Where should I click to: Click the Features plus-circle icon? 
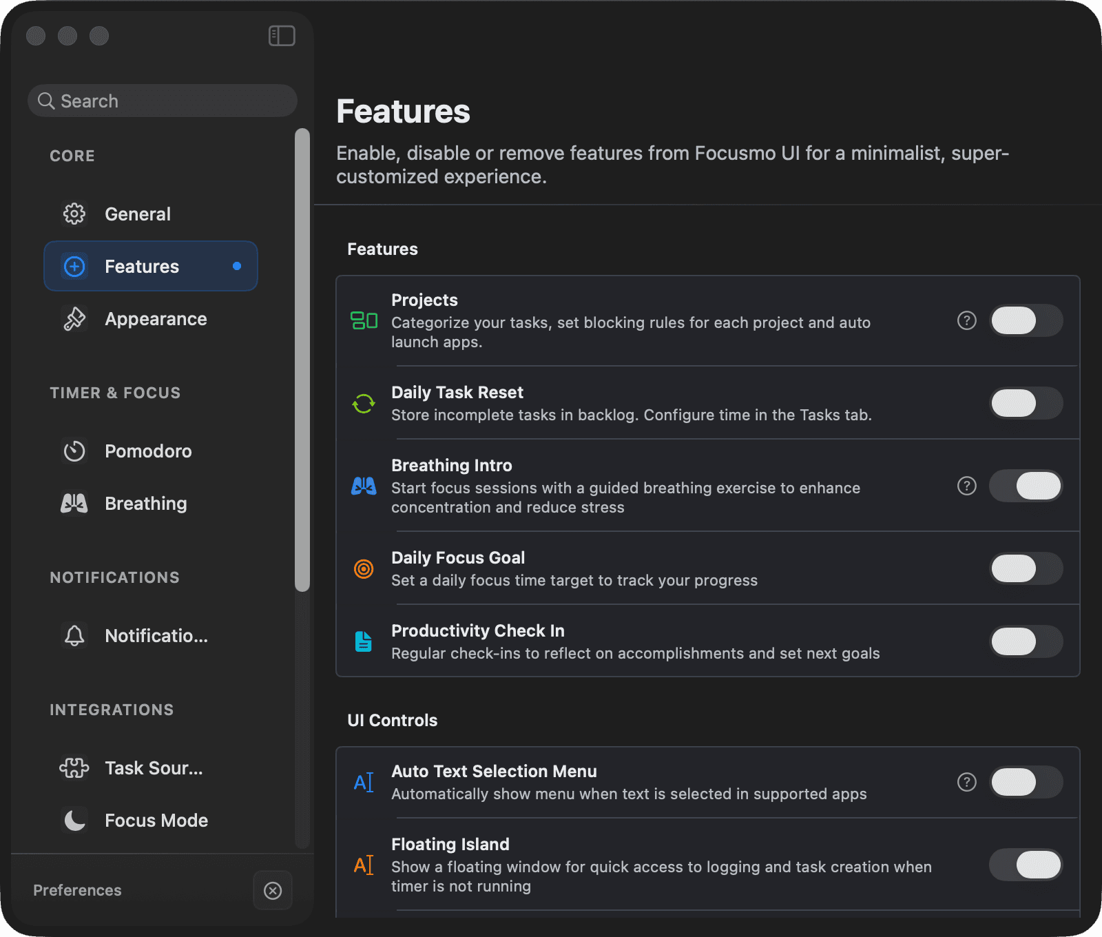(x=74, y=266)
